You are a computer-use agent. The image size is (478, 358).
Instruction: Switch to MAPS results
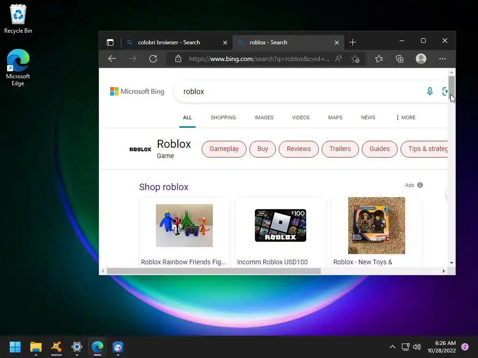[x=335, y=117]
